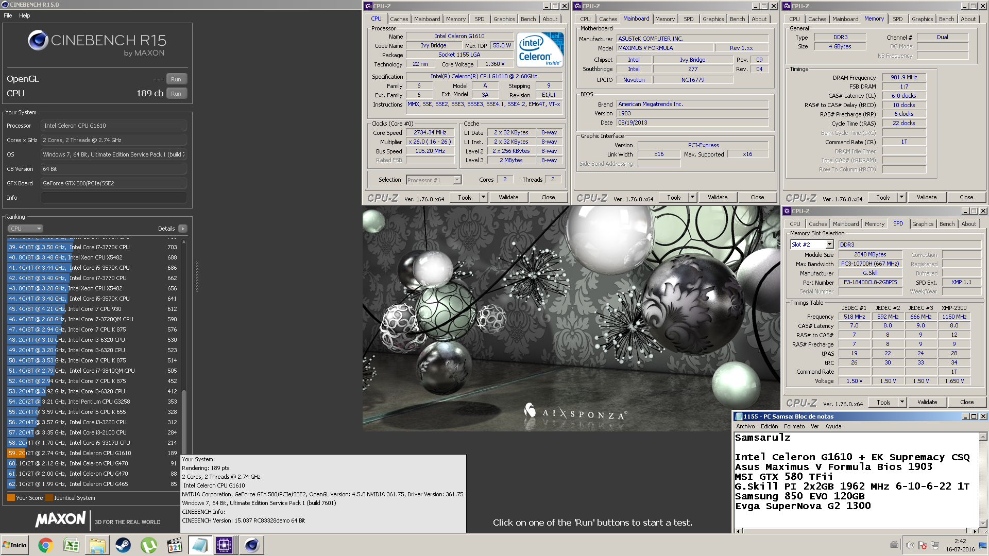The image size is (989, 556).
Task: Click the network icon in system tray
Action: (935, 545)
